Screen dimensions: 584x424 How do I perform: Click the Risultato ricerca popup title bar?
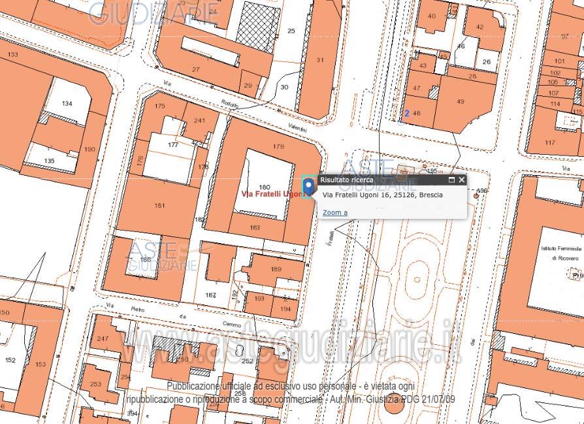click(x=379, y=180)
